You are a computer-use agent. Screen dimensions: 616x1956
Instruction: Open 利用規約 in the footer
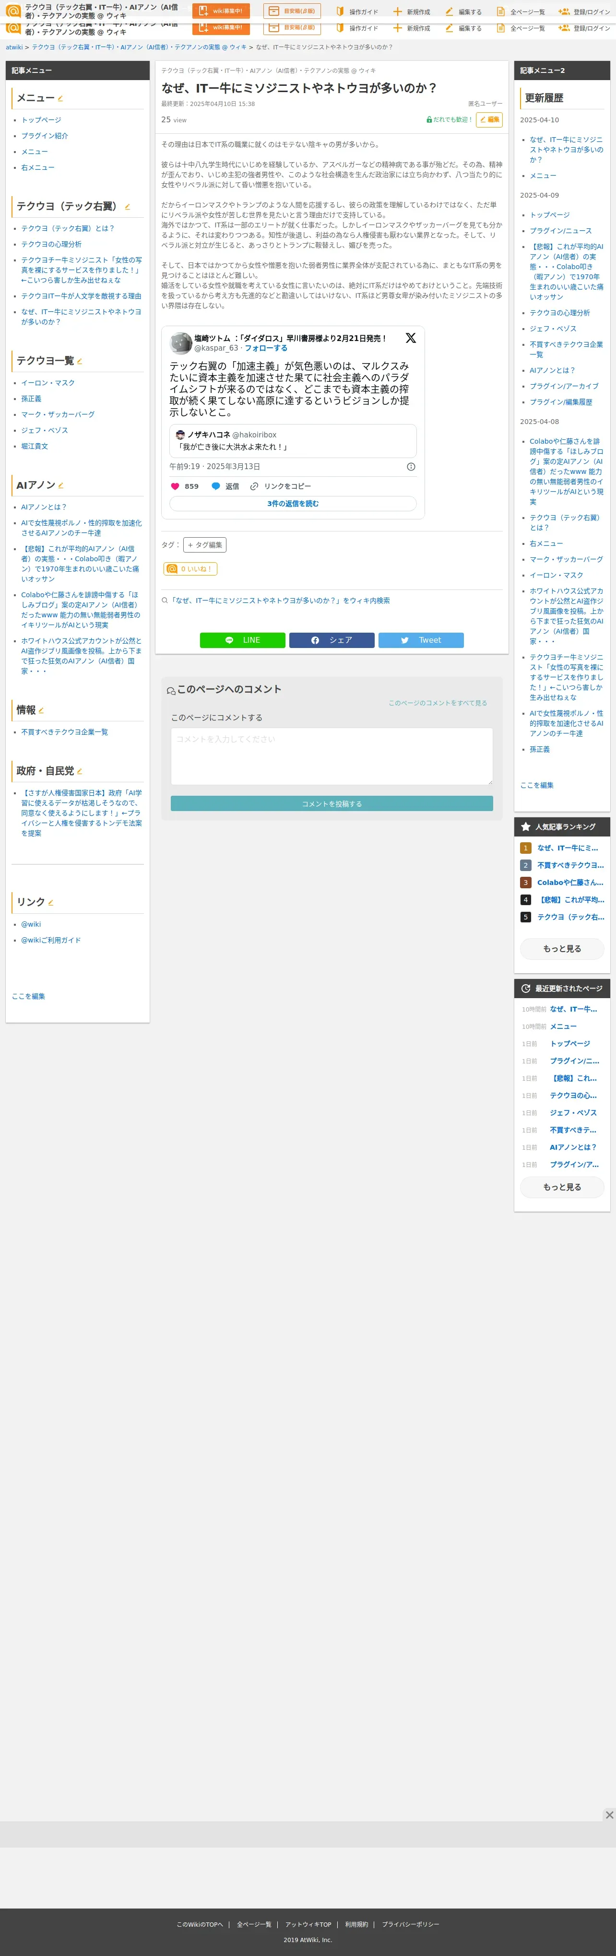tap(356, 1924)
